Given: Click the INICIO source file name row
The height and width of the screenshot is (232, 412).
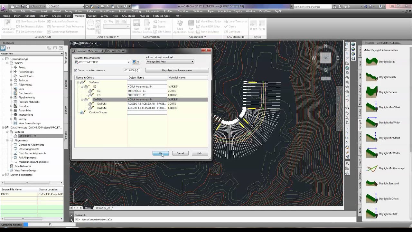Looking at the screenshot, I should (19, 194).
